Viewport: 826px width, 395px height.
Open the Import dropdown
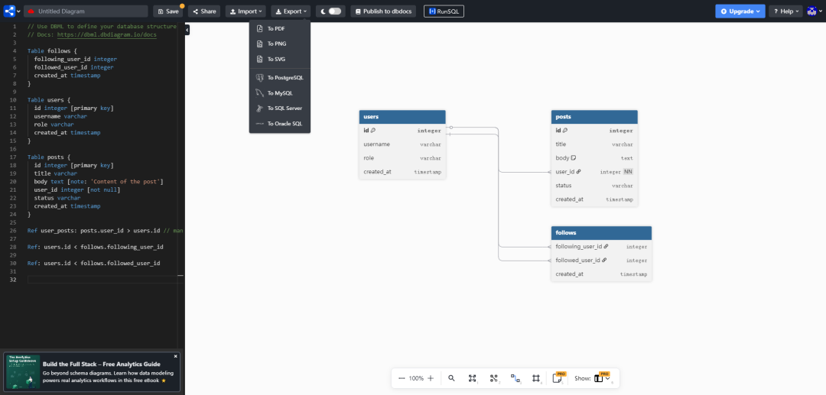[x=246, y=11]
